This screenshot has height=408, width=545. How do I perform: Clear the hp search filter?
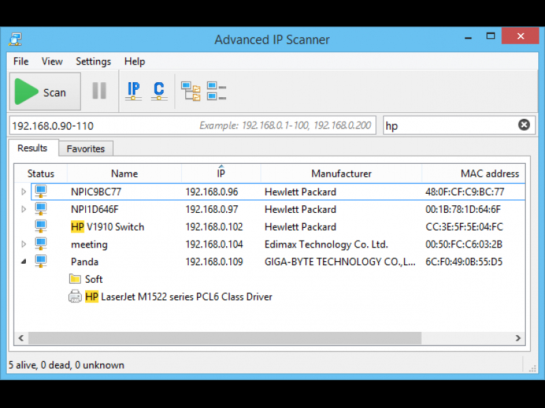click(x=524, y=125)
